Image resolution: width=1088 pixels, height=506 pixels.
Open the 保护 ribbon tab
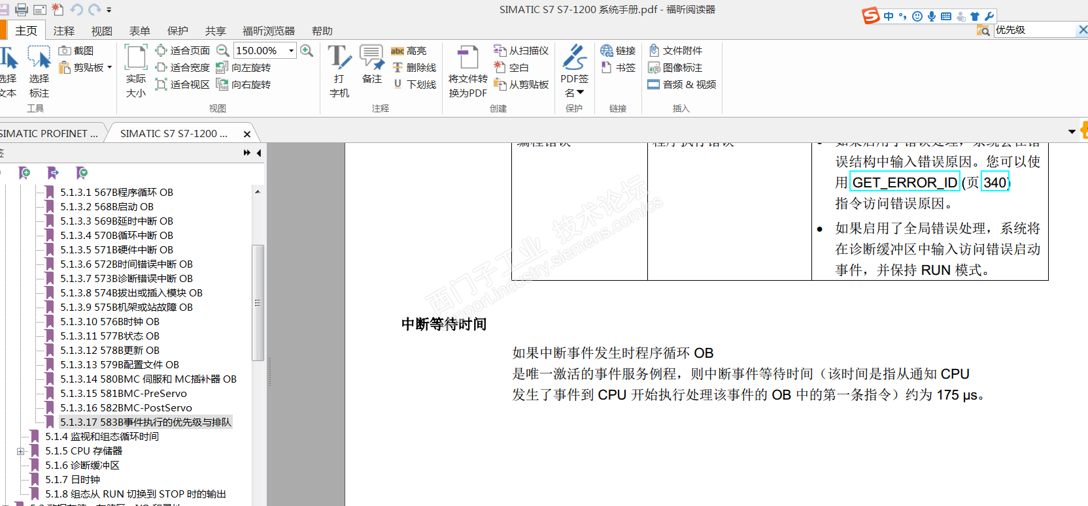178,31
